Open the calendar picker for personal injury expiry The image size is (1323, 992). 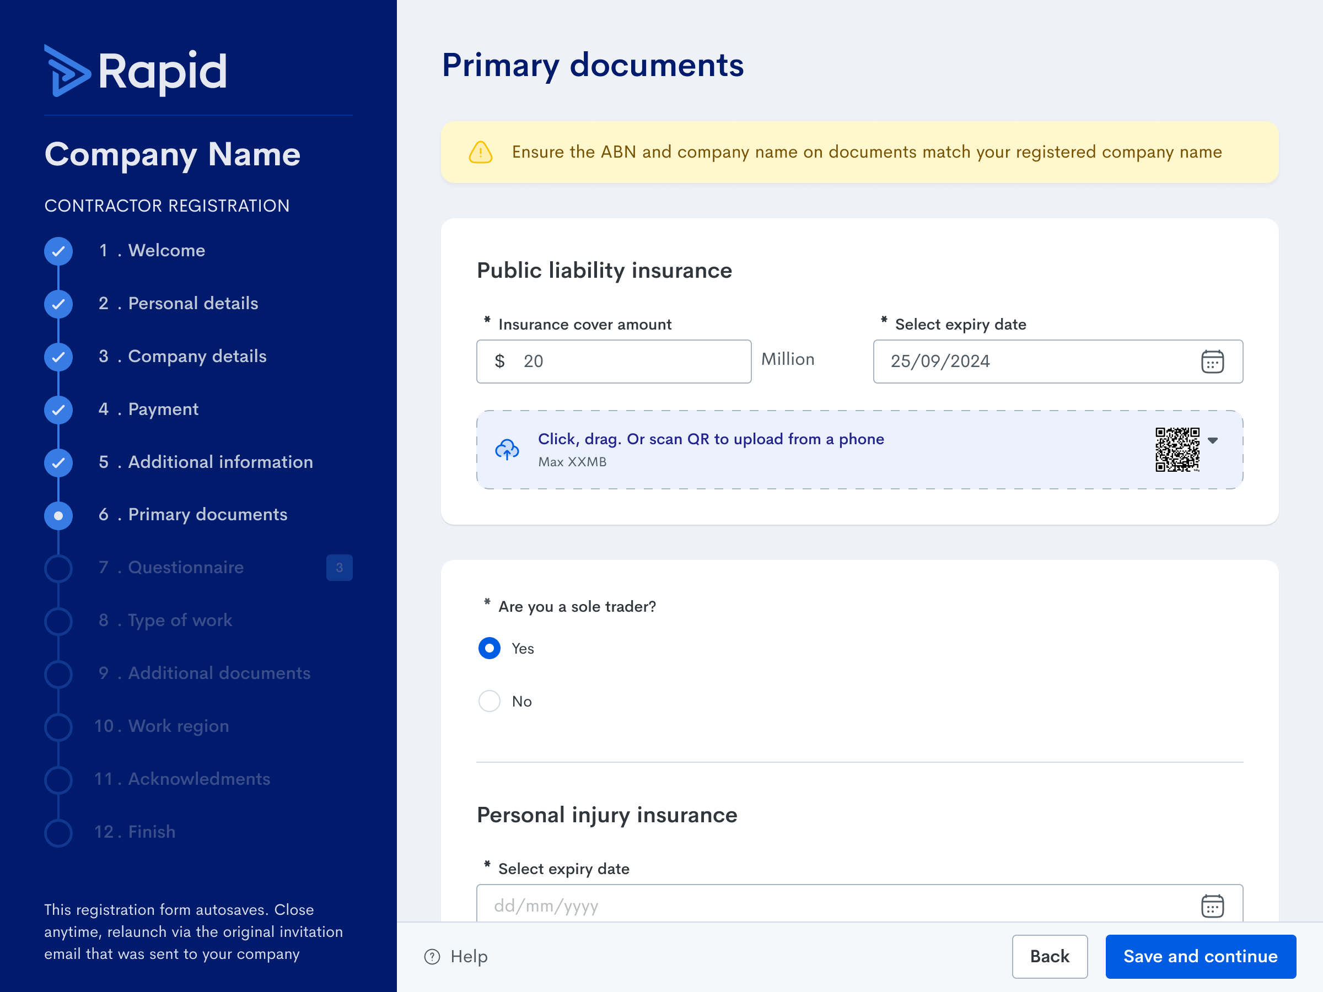pyautogui.click(x=1212, y=905)
